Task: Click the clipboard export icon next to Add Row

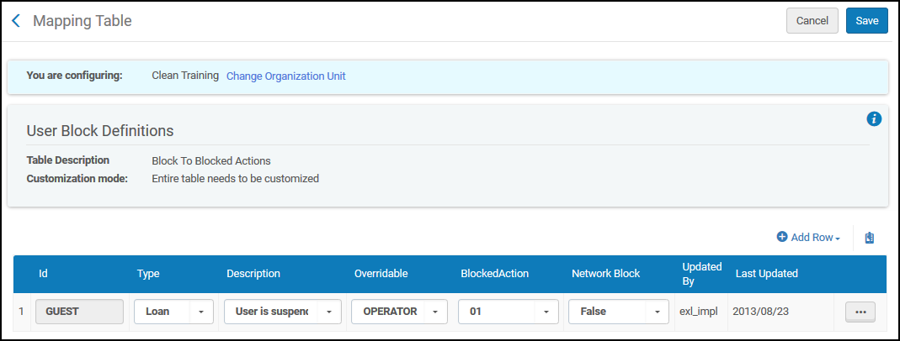Action: tap(869, 238)
